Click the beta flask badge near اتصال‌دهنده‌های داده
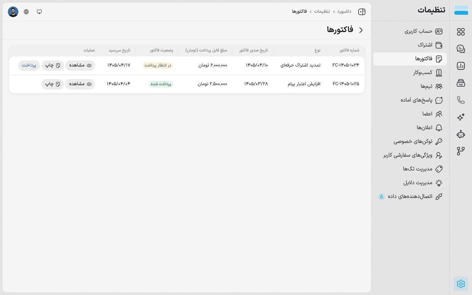The image size is (472, 295). [x=381, y=197]
